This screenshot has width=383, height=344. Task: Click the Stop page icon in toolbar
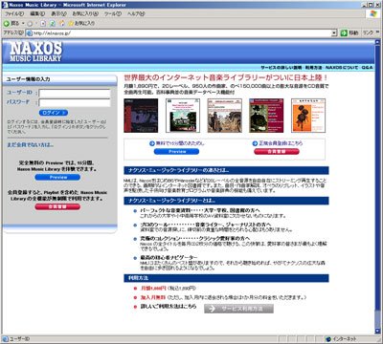coord(43,24)
